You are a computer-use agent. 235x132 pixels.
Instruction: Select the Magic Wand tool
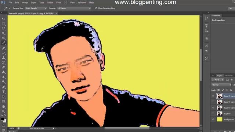pos(3,33)
